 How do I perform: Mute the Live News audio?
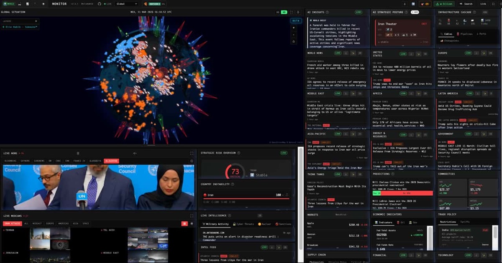(x=135, y=153)
